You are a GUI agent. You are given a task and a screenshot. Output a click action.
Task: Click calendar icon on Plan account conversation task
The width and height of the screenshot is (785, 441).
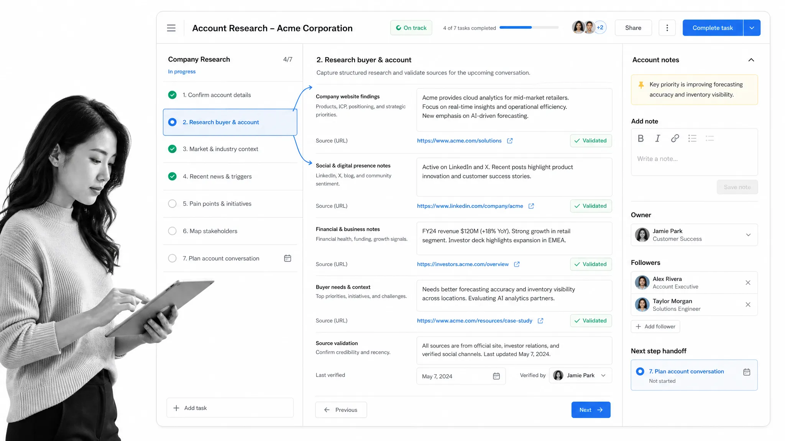click(287, 258)
